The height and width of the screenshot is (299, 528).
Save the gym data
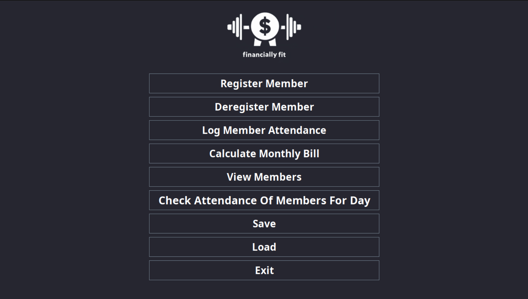264,224
